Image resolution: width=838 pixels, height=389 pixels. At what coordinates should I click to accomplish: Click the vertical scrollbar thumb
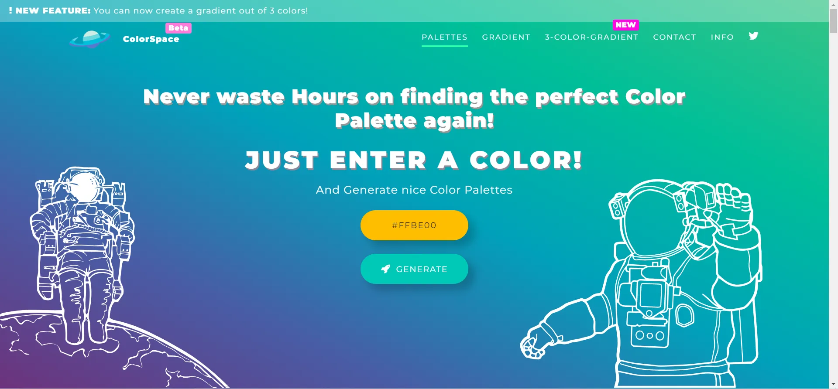click(x=833, y=21)
